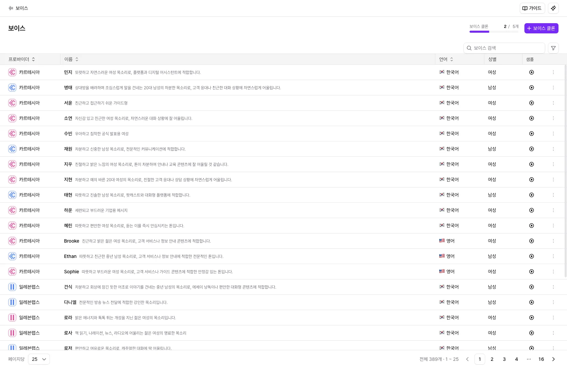Click the voice name 지현
567x368 pixels.
tap(68, 180)
